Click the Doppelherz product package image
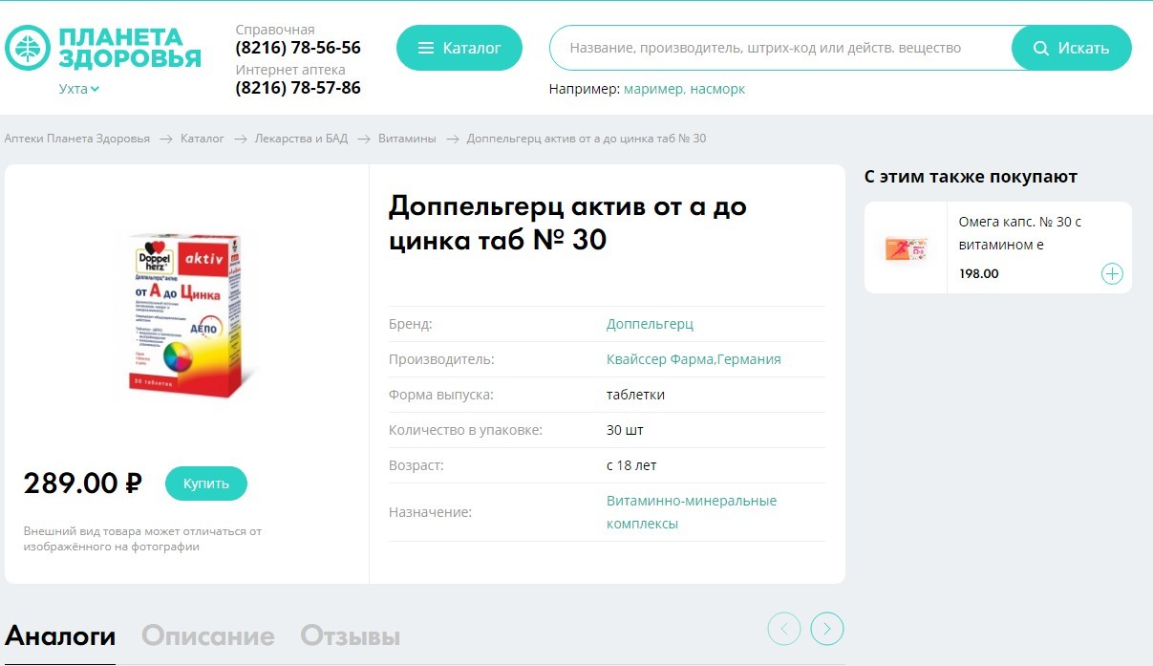The image size is (1153, 666). [186, 313]
